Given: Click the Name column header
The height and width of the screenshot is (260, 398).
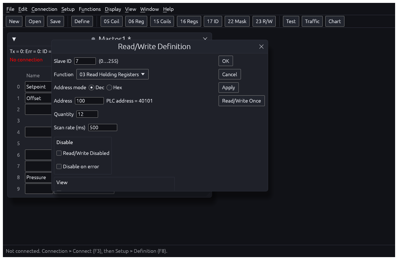Looking at the screenshot, I should 33,75.
